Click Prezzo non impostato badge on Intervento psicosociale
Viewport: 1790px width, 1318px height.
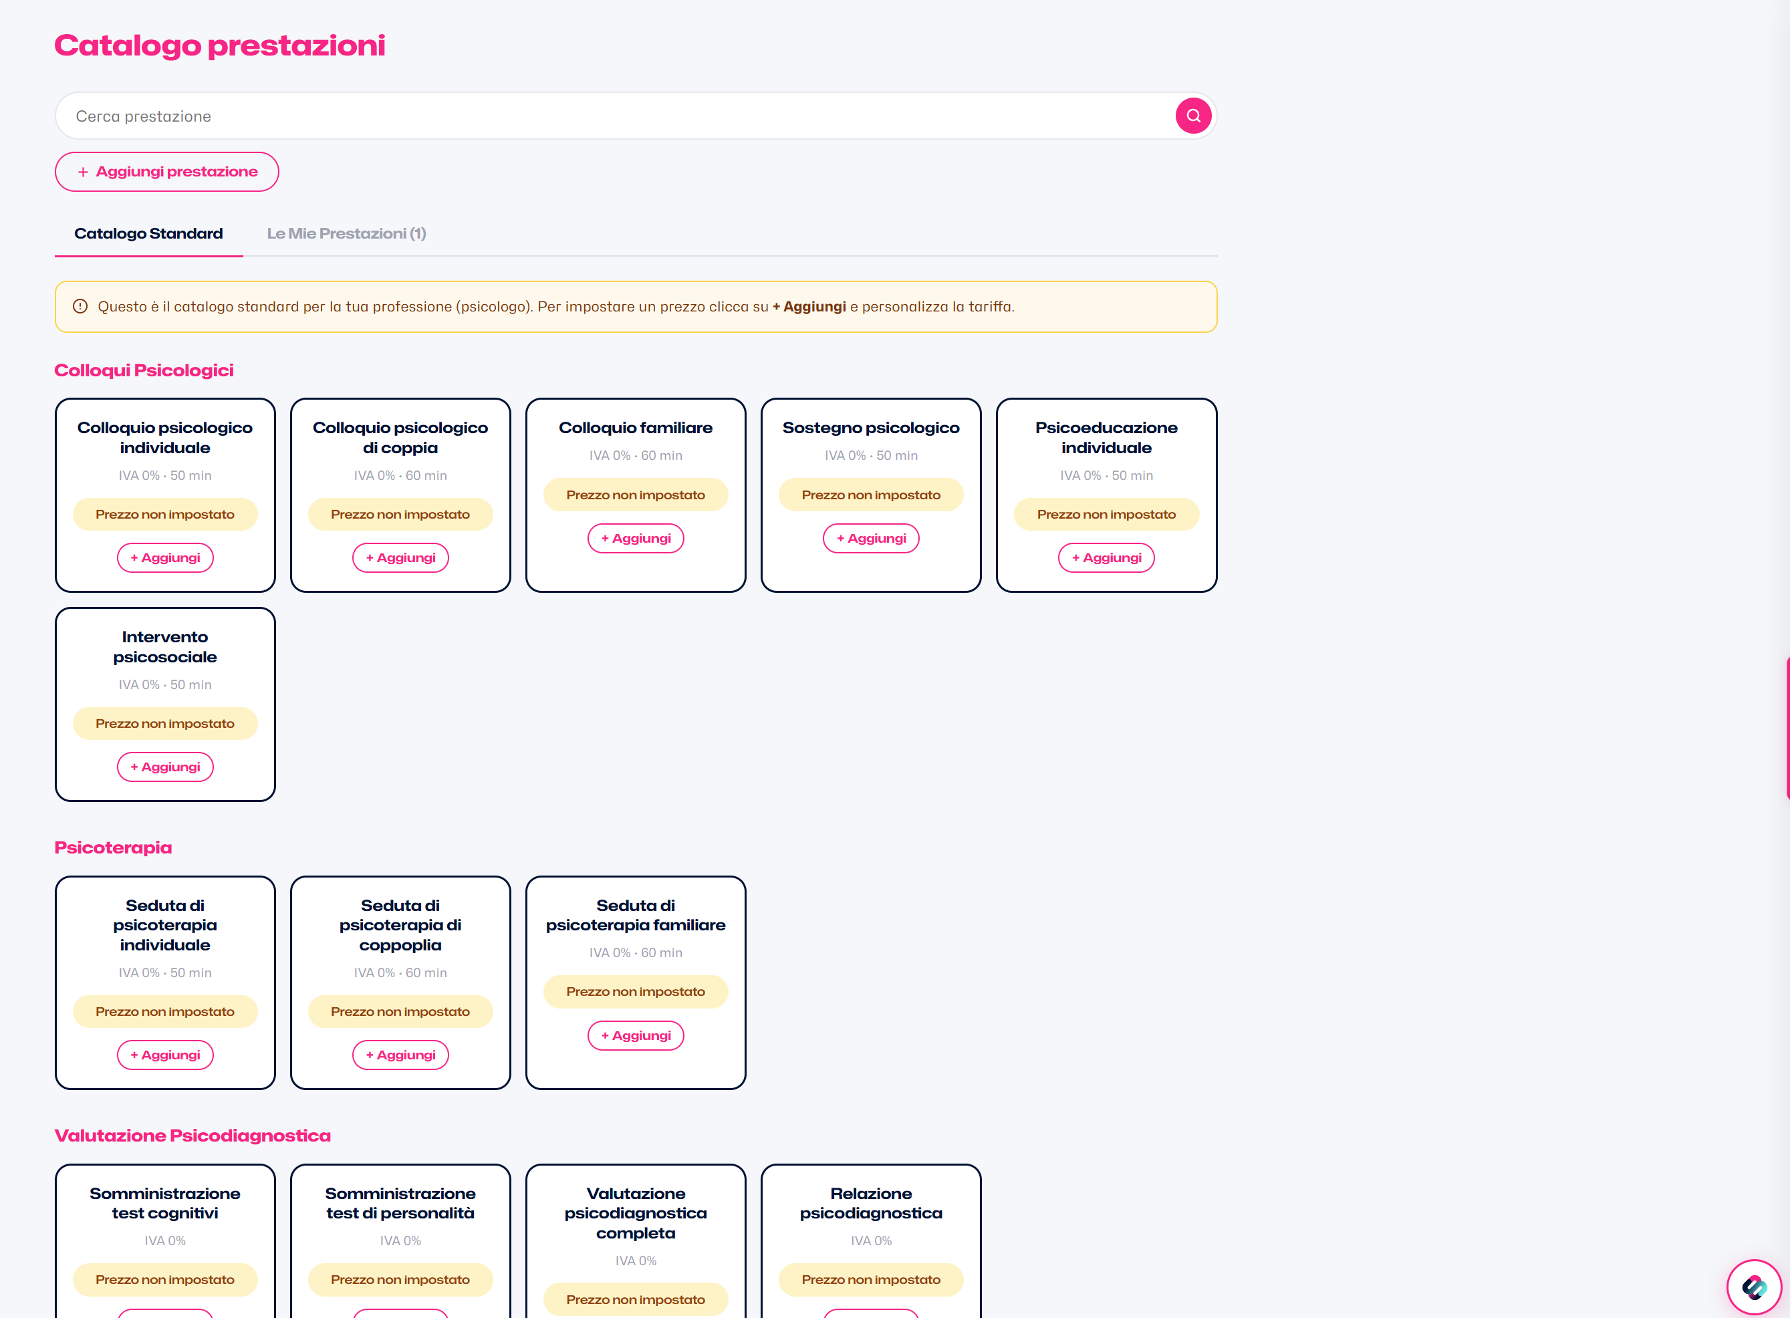(x=165, y=724)
